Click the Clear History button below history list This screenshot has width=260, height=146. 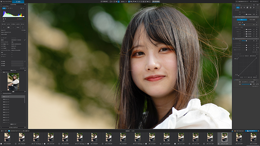(13, 124)
